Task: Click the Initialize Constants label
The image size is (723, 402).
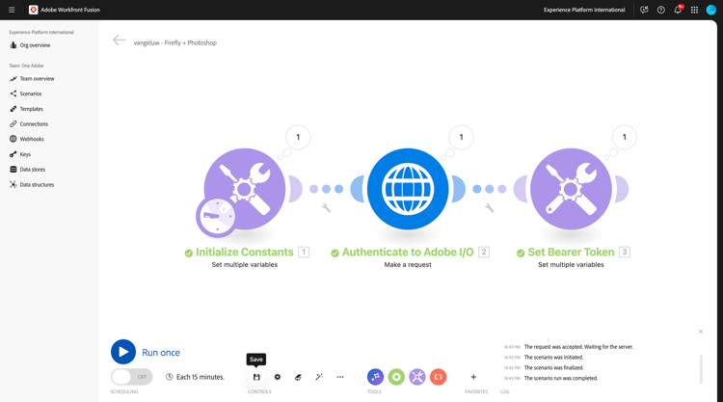Action: [245, 253]
